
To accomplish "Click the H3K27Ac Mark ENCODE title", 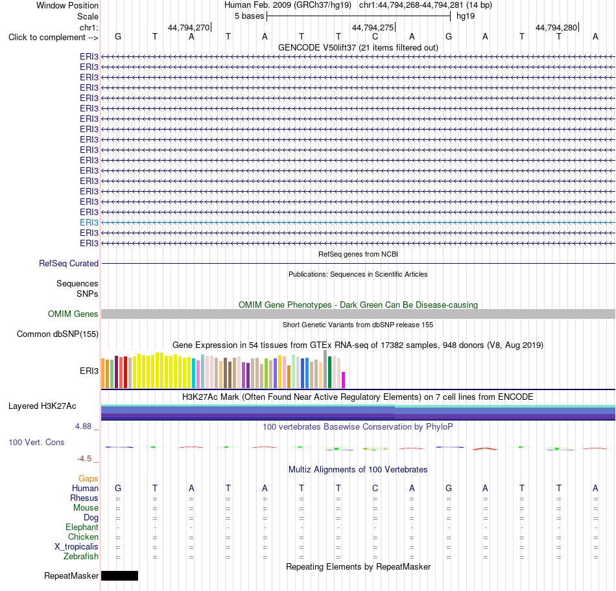I will tap(358, 397).
